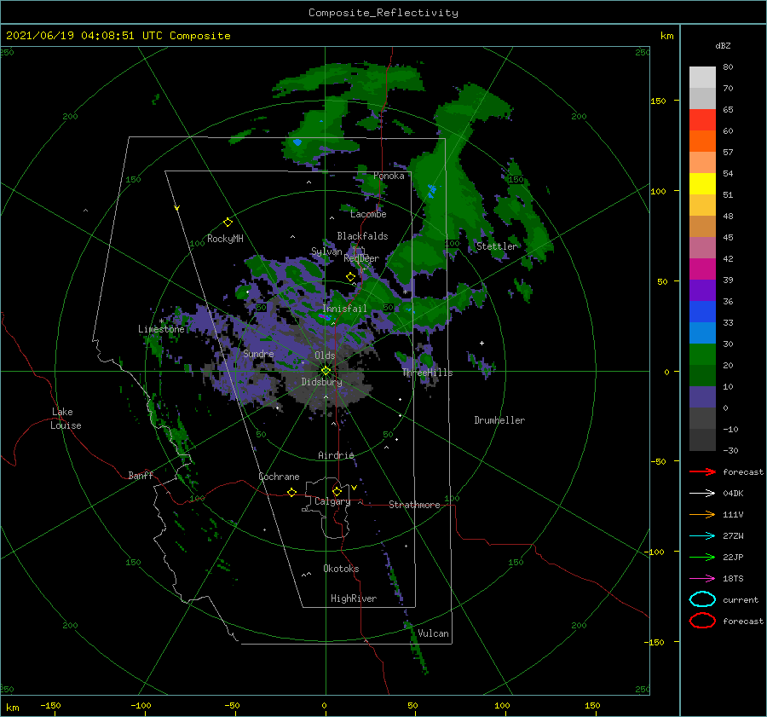Click the Airdrie label on map
Image resolution: width=767 pixels, height=717 pixels.
[336, 455]
